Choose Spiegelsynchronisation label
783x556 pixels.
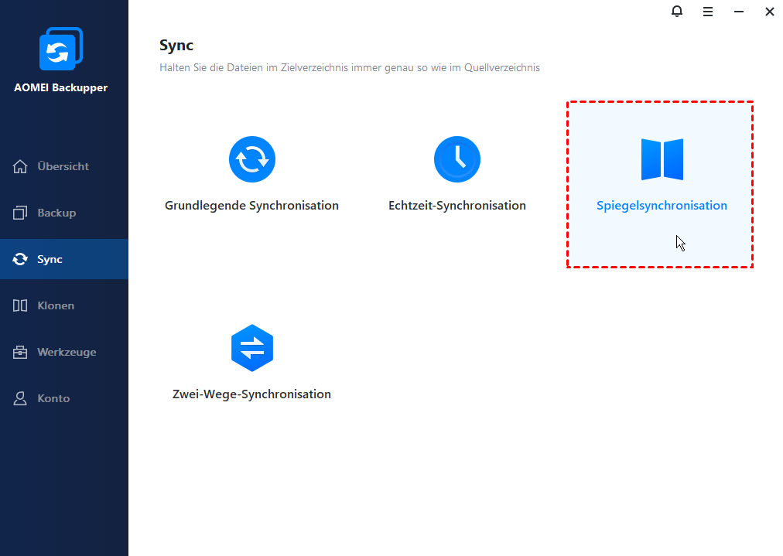point(662,206)
